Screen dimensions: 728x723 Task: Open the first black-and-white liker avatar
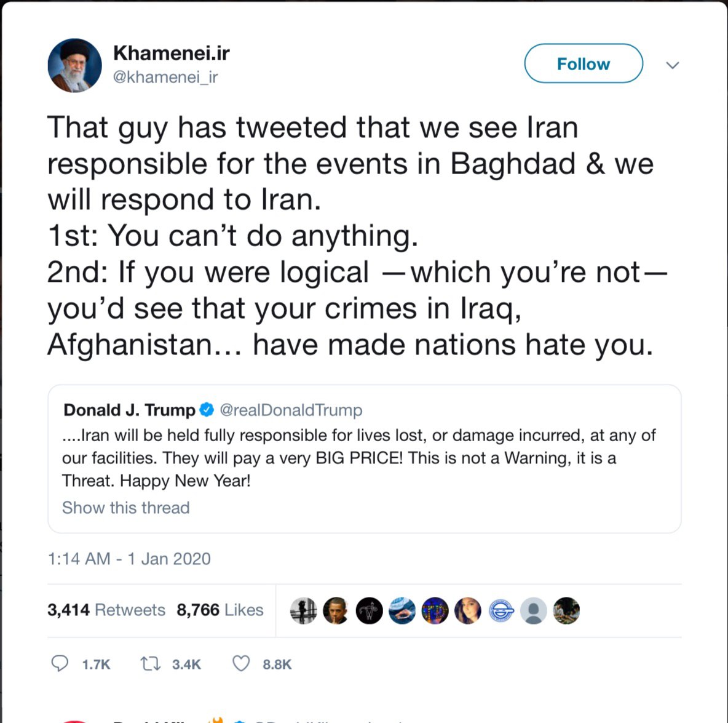(303, 610)
